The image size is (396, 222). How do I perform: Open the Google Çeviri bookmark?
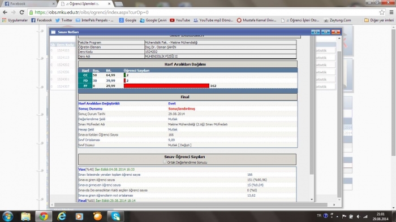click(153, 20)
